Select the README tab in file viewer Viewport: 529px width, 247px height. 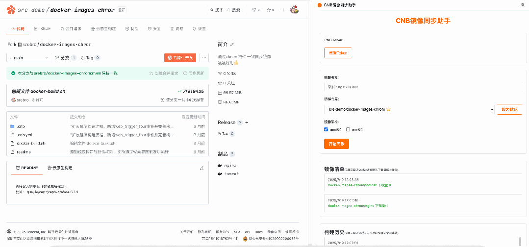[x=27, y=168]
